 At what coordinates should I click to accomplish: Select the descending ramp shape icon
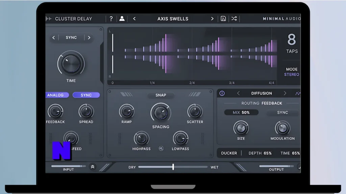pyautogui.click(x=126, y=95)
